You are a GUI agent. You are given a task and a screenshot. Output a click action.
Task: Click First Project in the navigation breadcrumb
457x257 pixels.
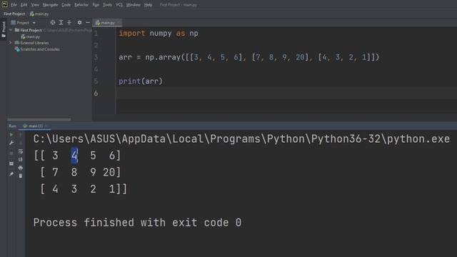click(x=14, y=14)
